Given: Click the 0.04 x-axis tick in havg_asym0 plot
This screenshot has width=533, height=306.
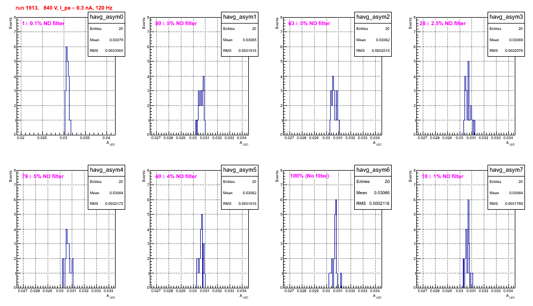Looking at the screenshot, I should [106, 138].
